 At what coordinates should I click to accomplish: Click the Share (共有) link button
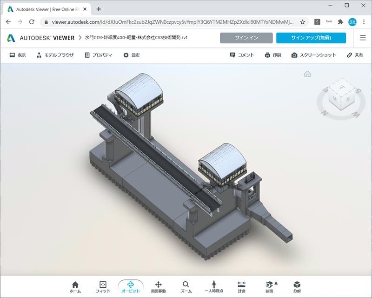[355, 55]
